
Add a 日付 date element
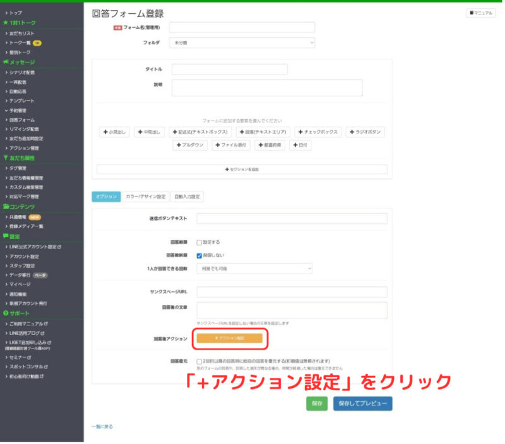tap(300, 146)
